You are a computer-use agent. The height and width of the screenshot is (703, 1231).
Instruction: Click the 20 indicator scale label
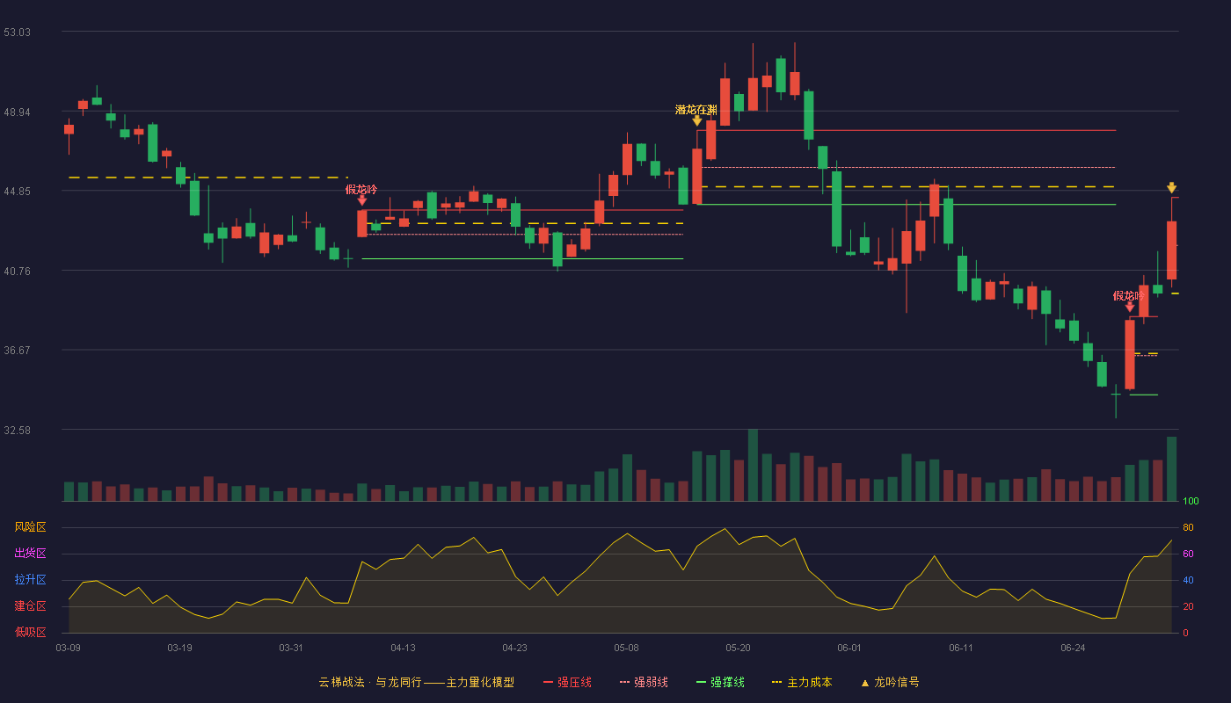tap(1188, 607)
